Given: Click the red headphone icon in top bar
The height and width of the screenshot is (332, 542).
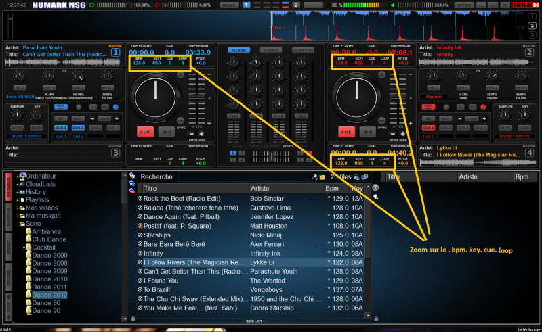Looking at the screenshot, I should point(157,5).
